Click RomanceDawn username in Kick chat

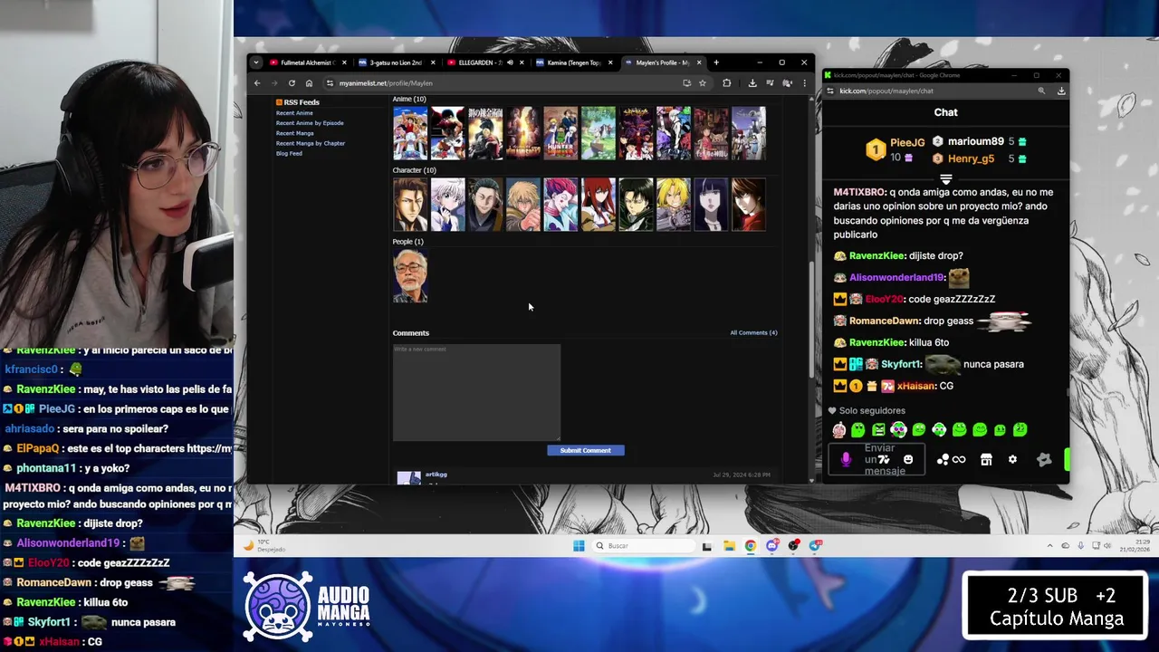point(885,321)
